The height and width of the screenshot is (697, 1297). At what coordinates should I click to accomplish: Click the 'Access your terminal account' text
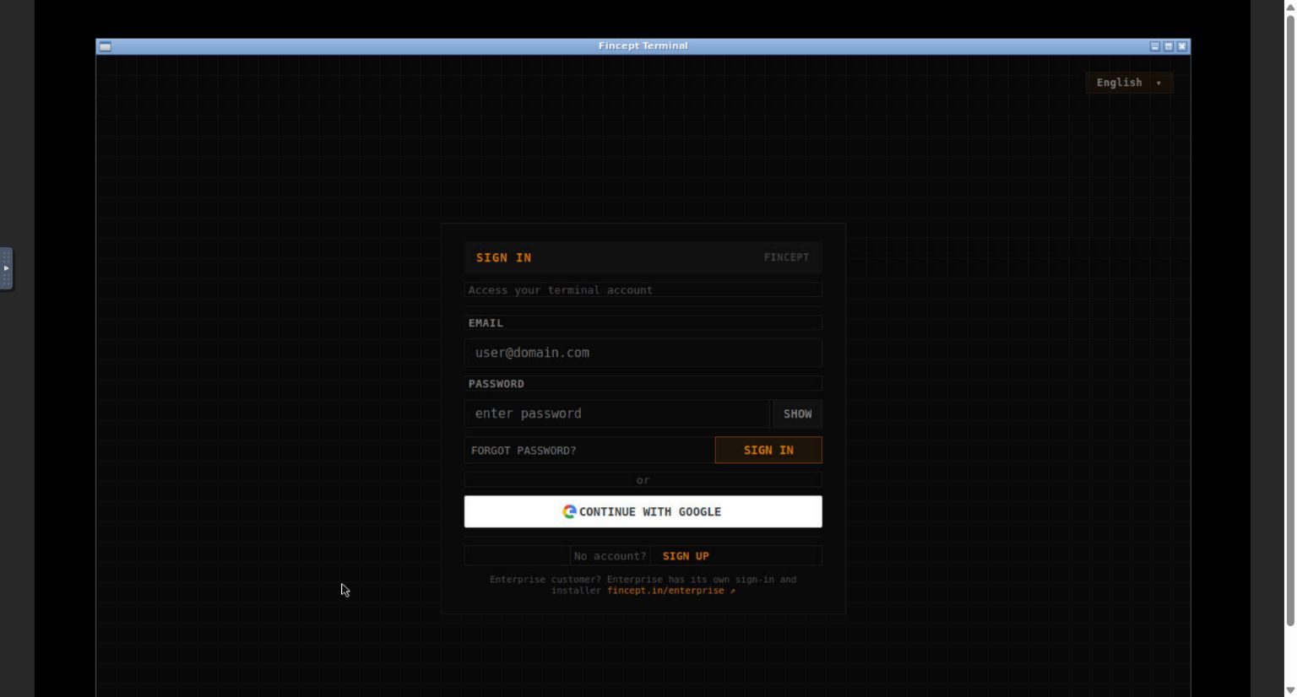coord(561,290)
